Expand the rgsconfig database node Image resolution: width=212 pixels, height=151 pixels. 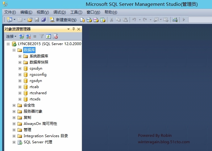(20, 75)
